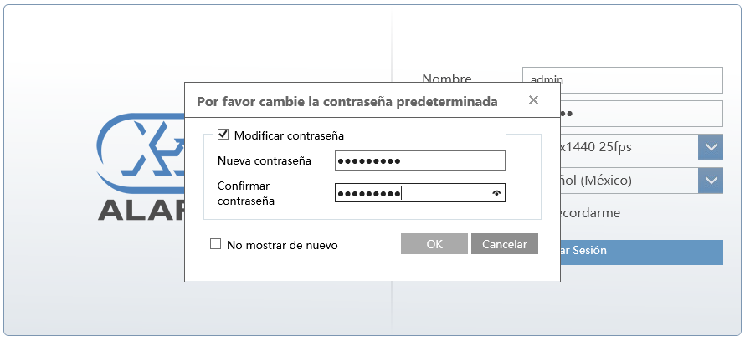The image size is (750, 341).
Task: Toggle the Recordarme option
Action: pos(588,212)
